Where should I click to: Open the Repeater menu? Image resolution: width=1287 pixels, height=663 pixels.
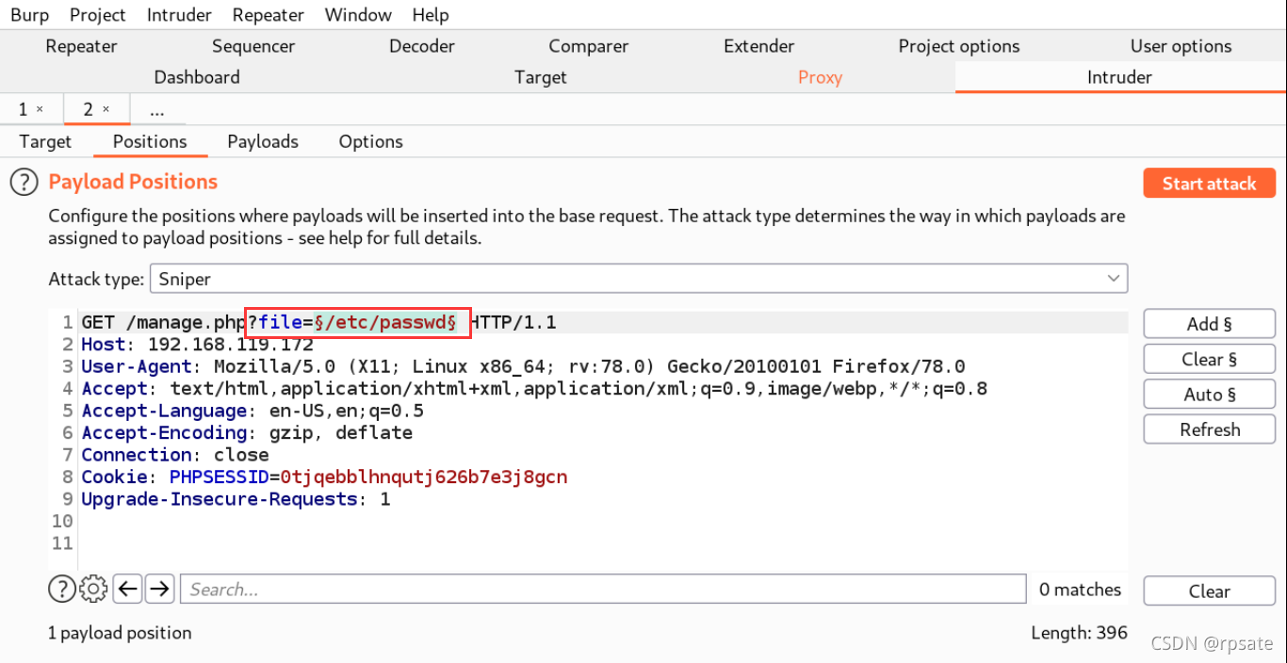click(x=269, y=15)
